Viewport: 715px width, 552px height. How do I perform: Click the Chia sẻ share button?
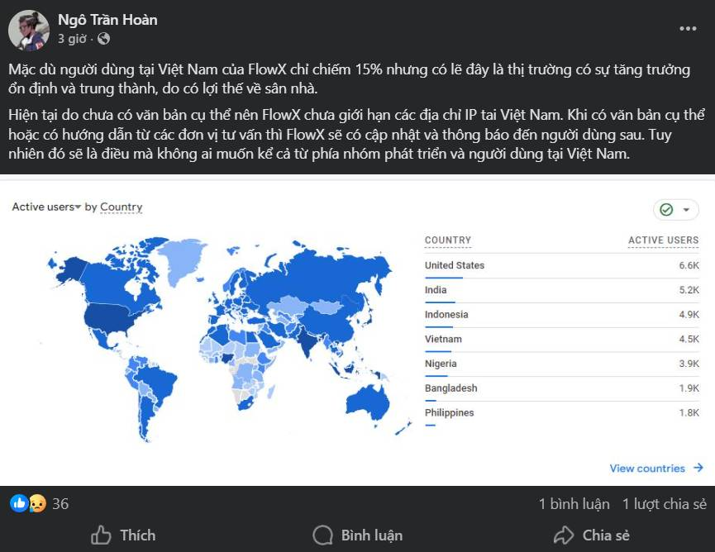[x=592, y=535]
